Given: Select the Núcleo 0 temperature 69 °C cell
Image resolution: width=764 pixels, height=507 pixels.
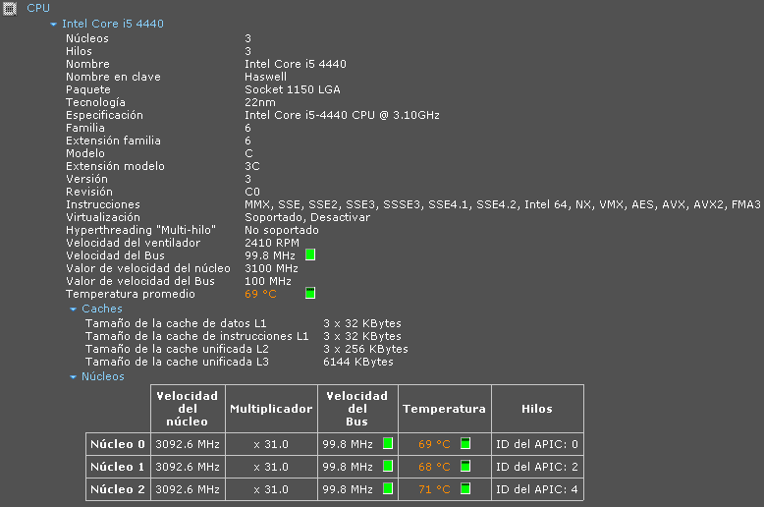Looking at the screenshot, I should point(445,444).
